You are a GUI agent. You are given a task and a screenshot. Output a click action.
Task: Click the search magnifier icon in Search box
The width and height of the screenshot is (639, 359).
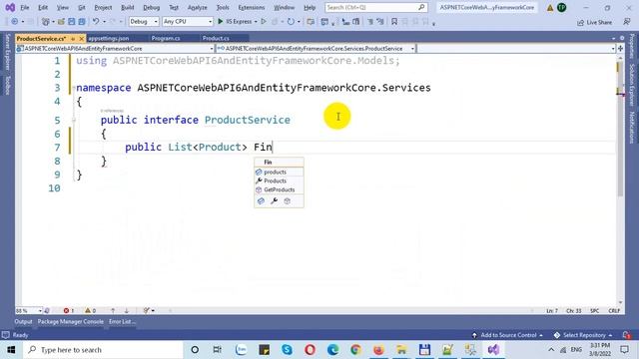(x=421, y=7)
